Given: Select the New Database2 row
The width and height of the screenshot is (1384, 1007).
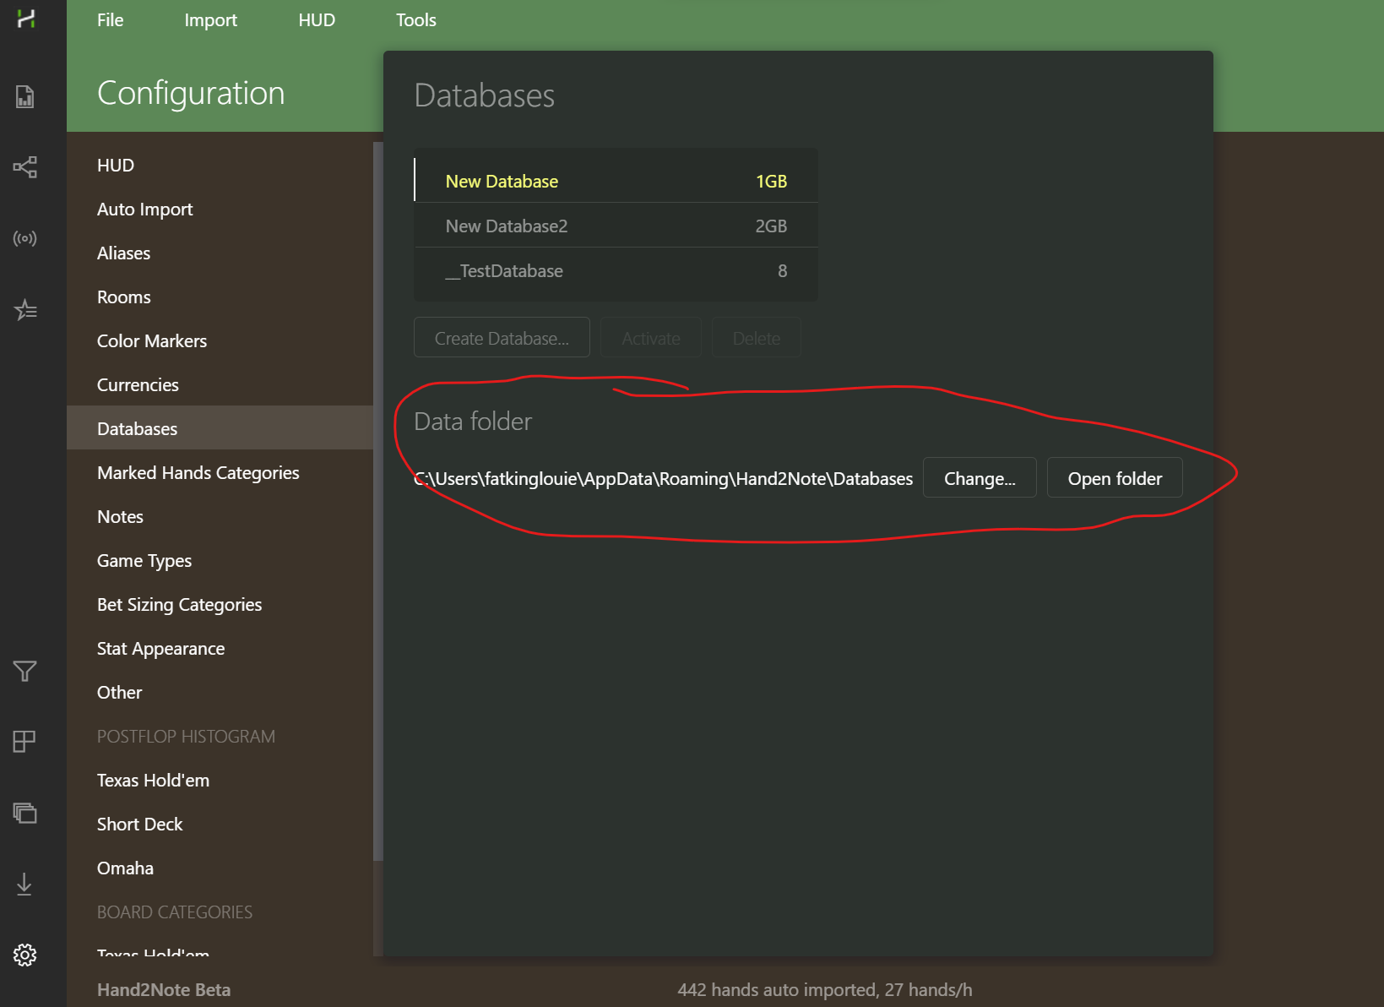Looking at the screenshot, I should coord(616,226).
